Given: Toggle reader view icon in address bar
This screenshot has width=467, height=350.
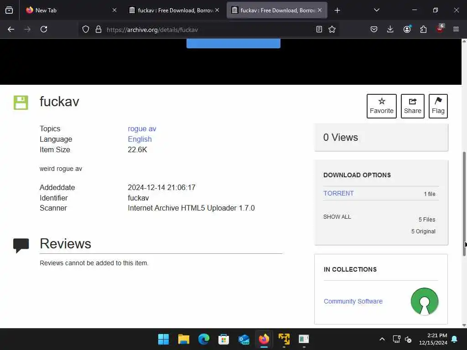Looking at the screenshot, I should (319, 29).
